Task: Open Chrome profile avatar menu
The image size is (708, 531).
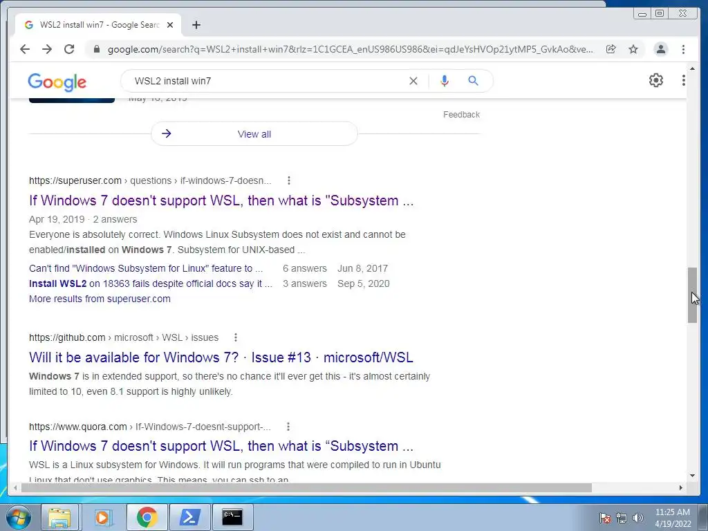Action: [x=660, y=49]
